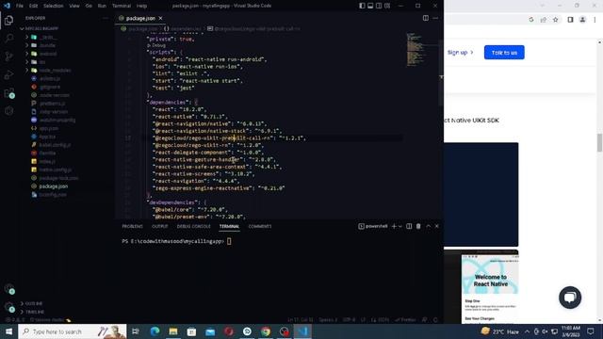Click Windows search box on taskbar
Viewport: 603px width, 339px height.
click(73, 331)
